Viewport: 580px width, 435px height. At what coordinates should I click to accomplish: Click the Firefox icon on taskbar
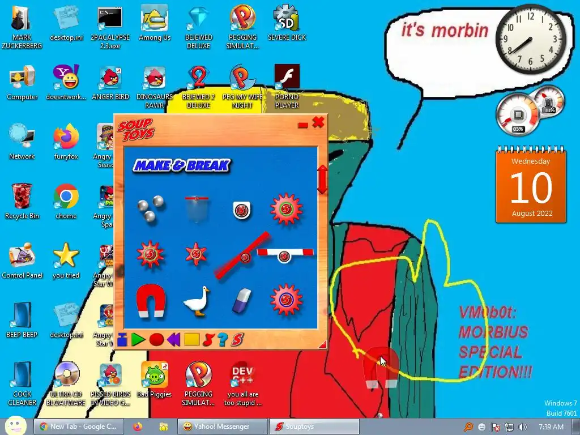pyautogui.click(x=138, y=427)
